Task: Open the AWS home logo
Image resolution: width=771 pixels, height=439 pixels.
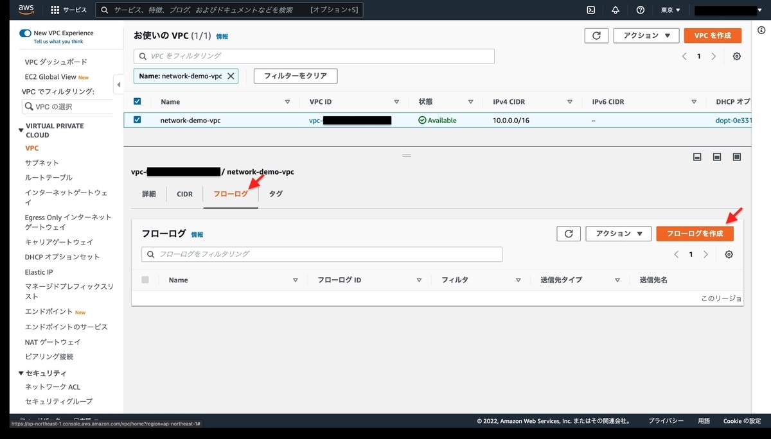Action: tap(26, 10)
